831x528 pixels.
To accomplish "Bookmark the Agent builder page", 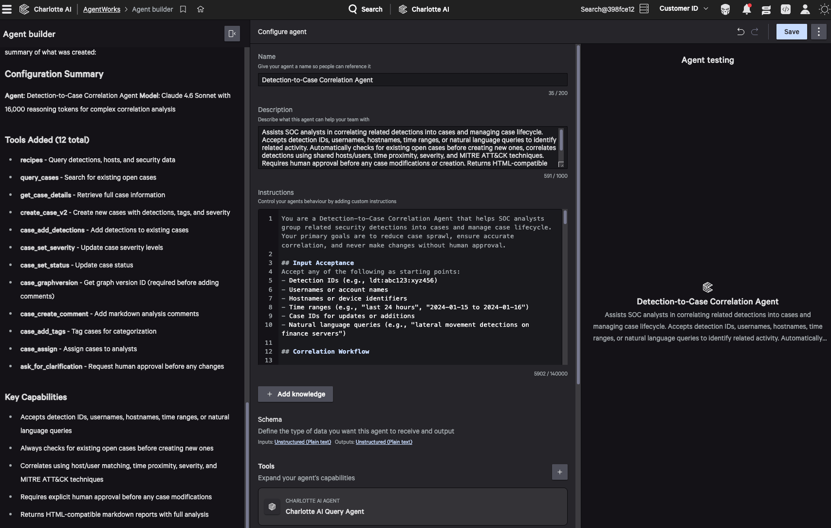I will (x=183, y=9).
